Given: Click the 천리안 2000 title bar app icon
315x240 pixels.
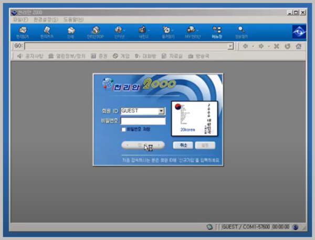Looking at the screenshot, I should pyautogui.click(x=14, y=13).
